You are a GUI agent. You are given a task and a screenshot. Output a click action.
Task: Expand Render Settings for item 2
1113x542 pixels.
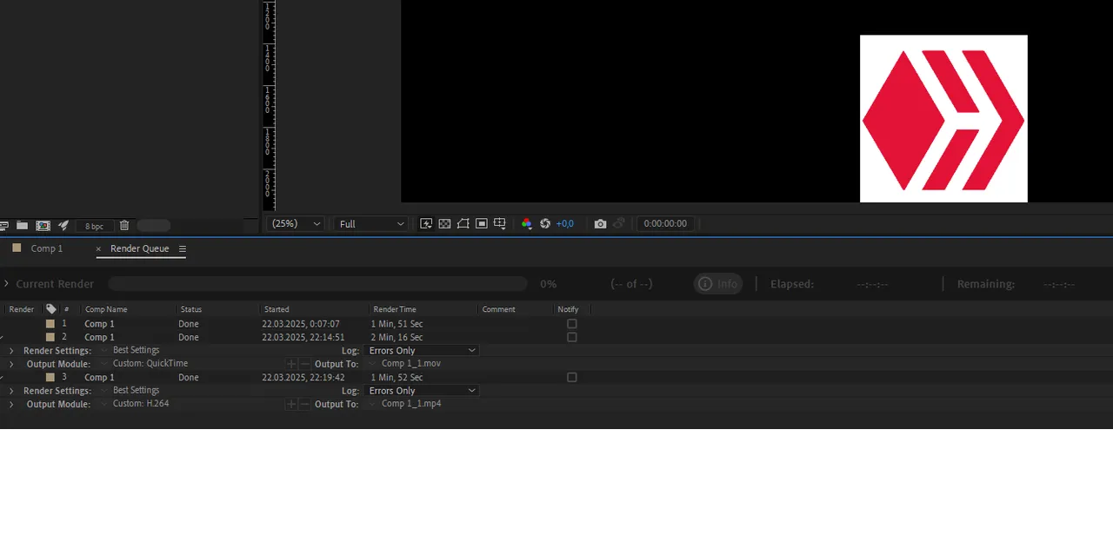[11, 351]
